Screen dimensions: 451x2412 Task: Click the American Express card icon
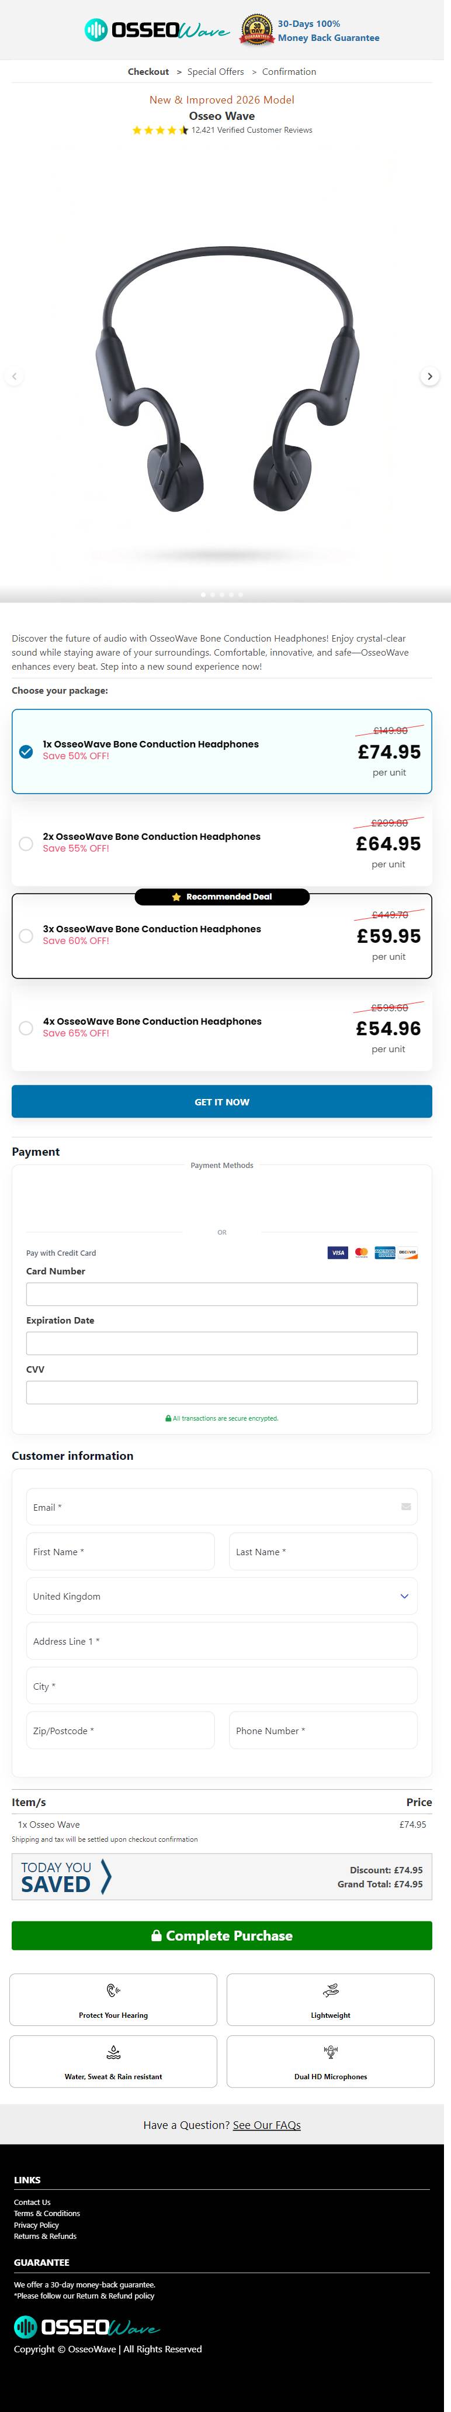click(x=384, y=1253)
